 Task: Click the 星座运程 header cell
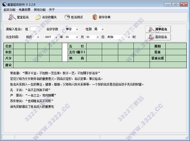(x=157, y=58)
